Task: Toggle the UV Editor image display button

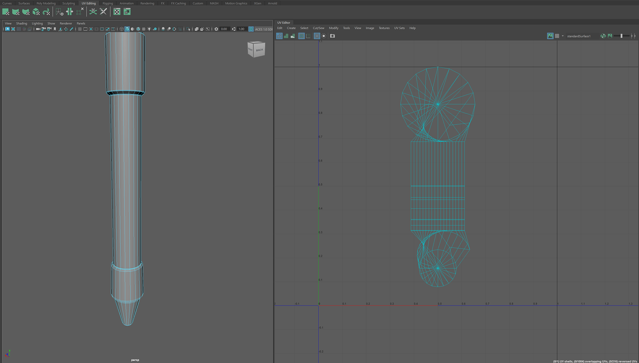Action: [x=550, y=36]
